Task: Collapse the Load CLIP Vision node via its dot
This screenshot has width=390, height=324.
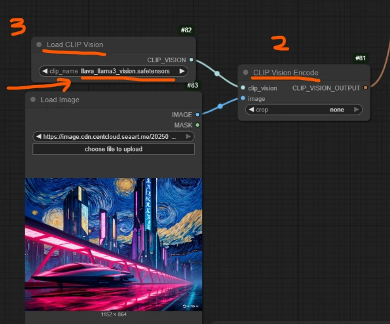Action: [39, 45]
